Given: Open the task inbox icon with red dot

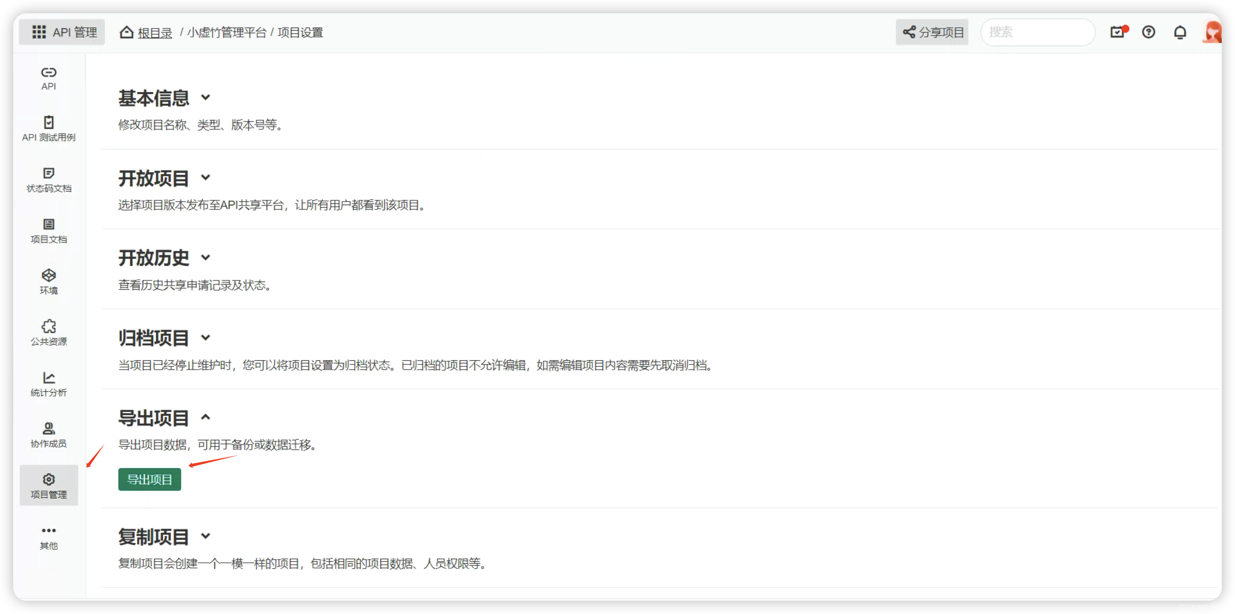Looking at the screenshot, I should click(x=1119, y=32).
